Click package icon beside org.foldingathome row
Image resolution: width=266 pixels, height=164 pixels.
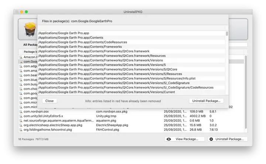[21, 130]
